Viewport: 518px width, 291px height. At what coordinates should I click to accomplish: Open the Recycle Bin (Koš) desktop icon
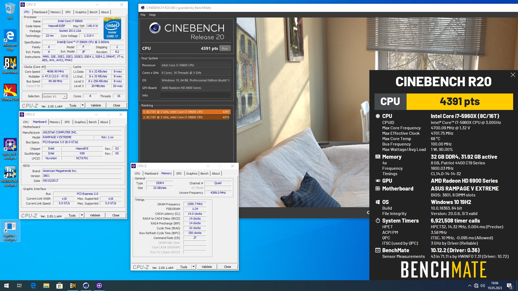point(10,11)
